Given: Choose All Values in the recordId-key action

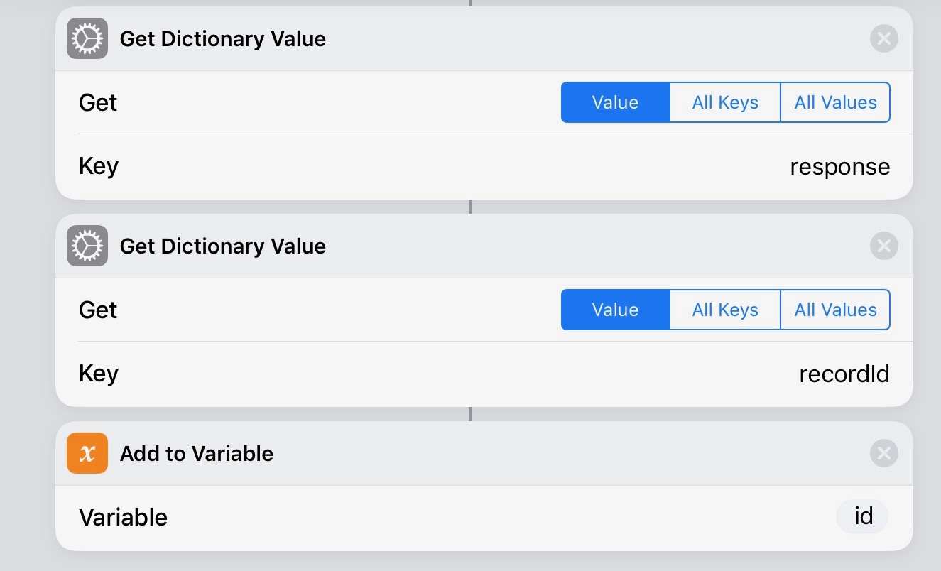Looking at the screenshot, I should pos(835,310).
